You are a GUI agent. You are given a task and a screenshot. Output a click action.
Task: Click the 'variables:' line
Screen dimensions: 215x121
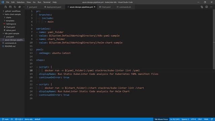(x=43, y=29)
